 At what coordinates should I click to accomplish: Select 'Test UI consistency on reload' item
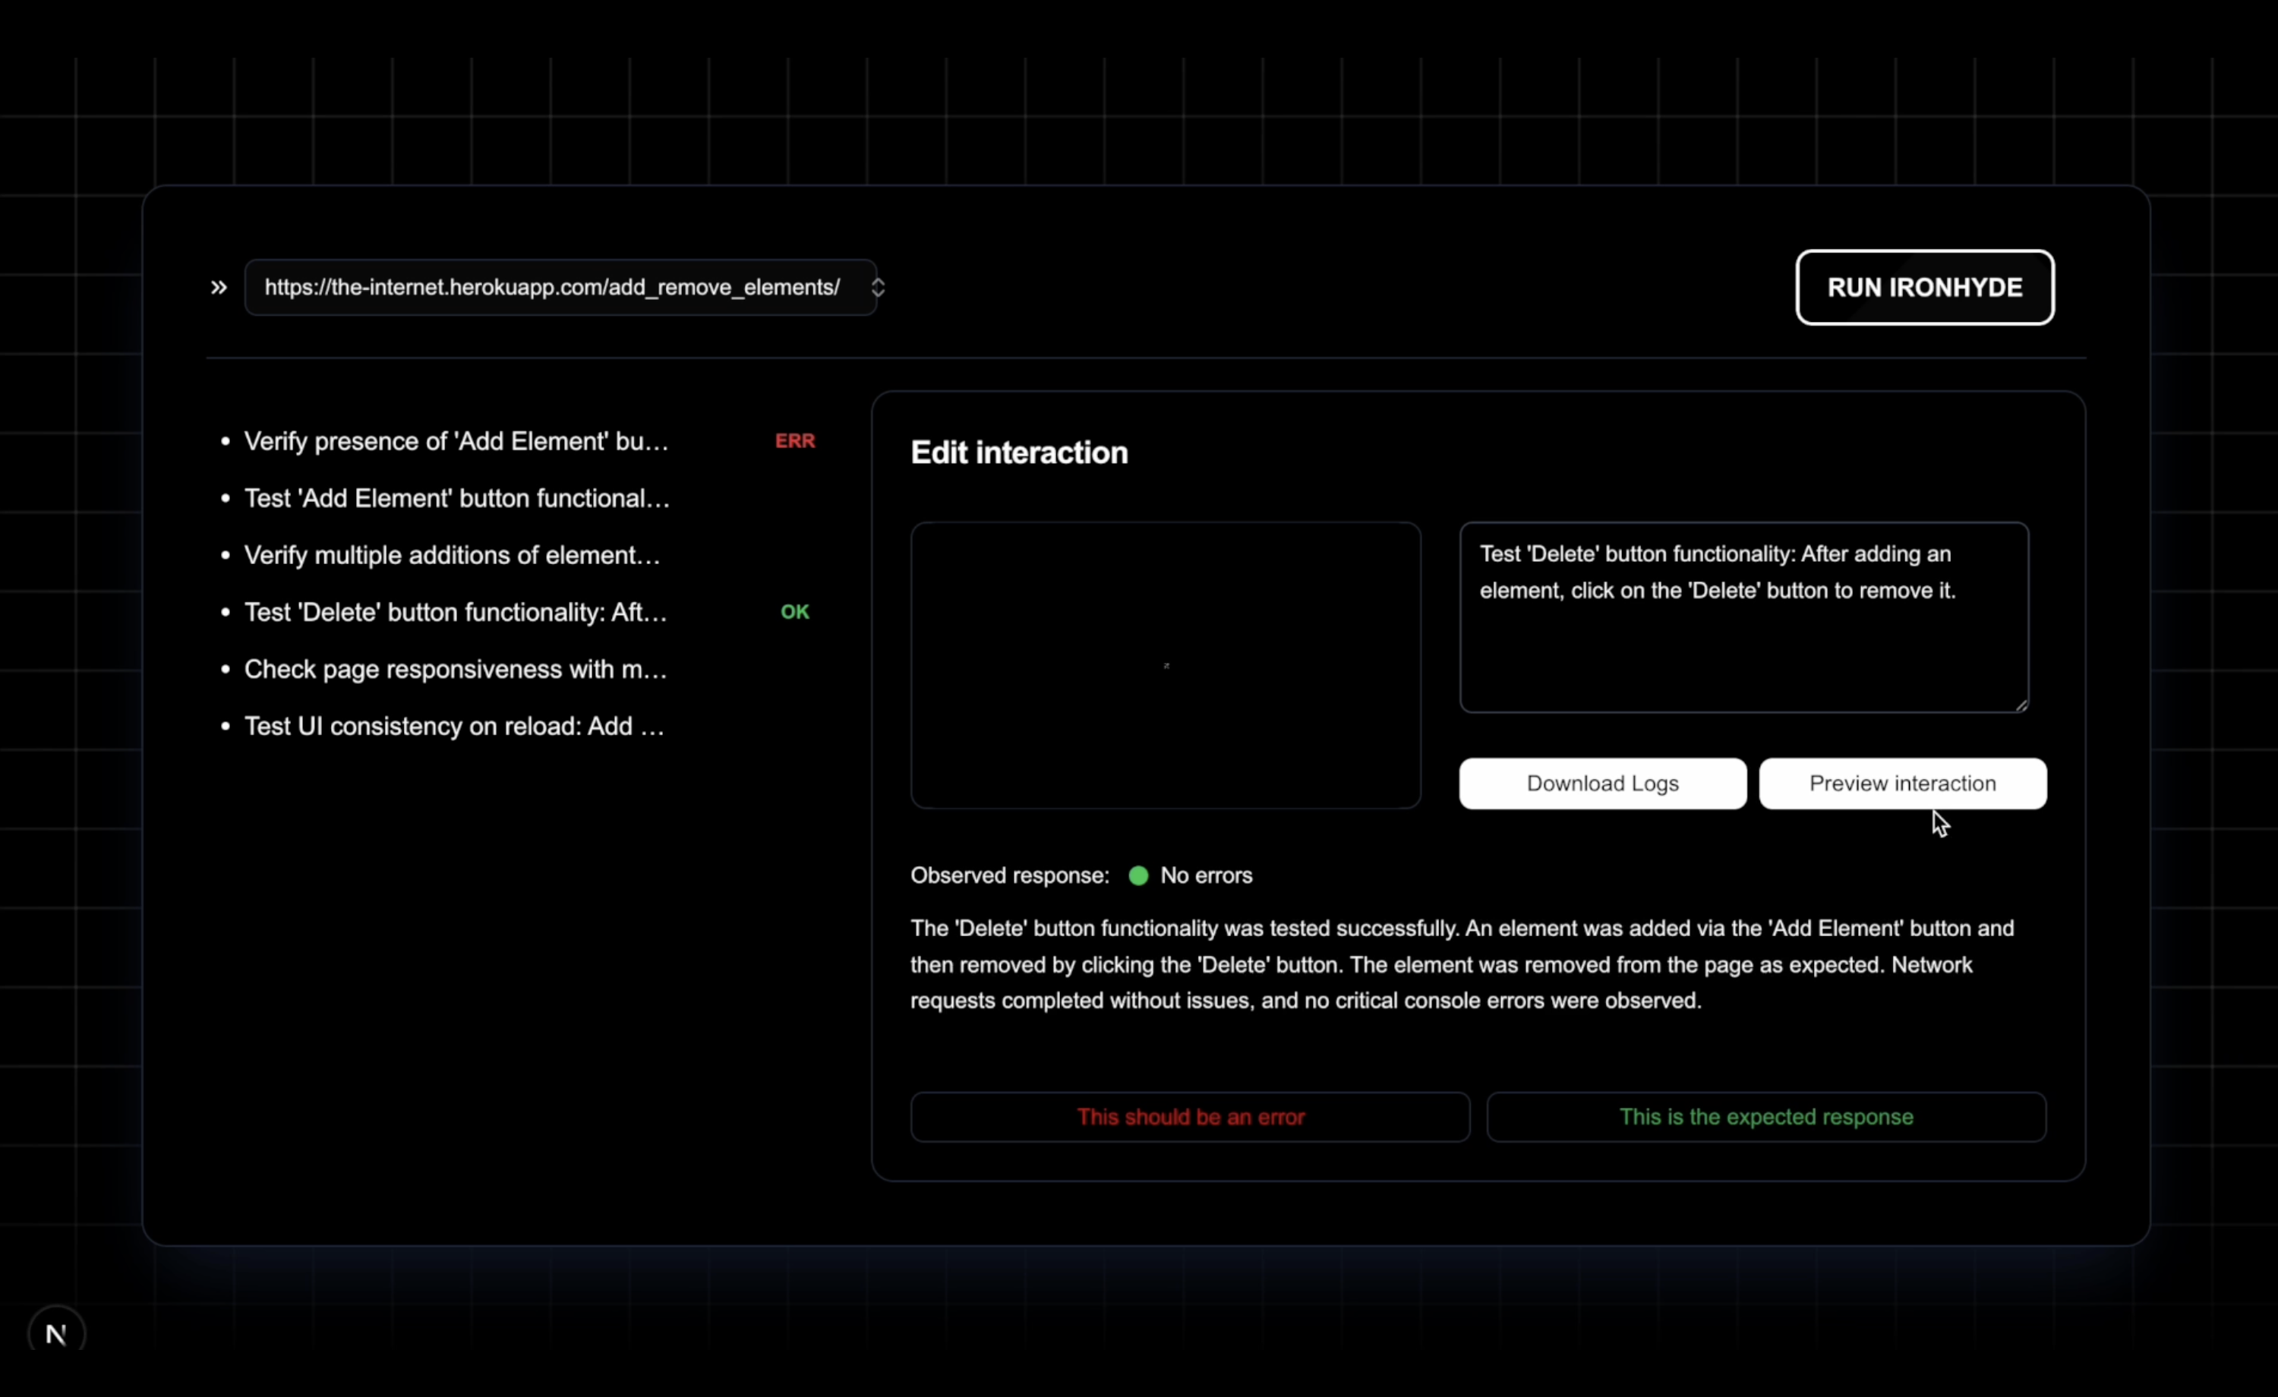[454, 726]
